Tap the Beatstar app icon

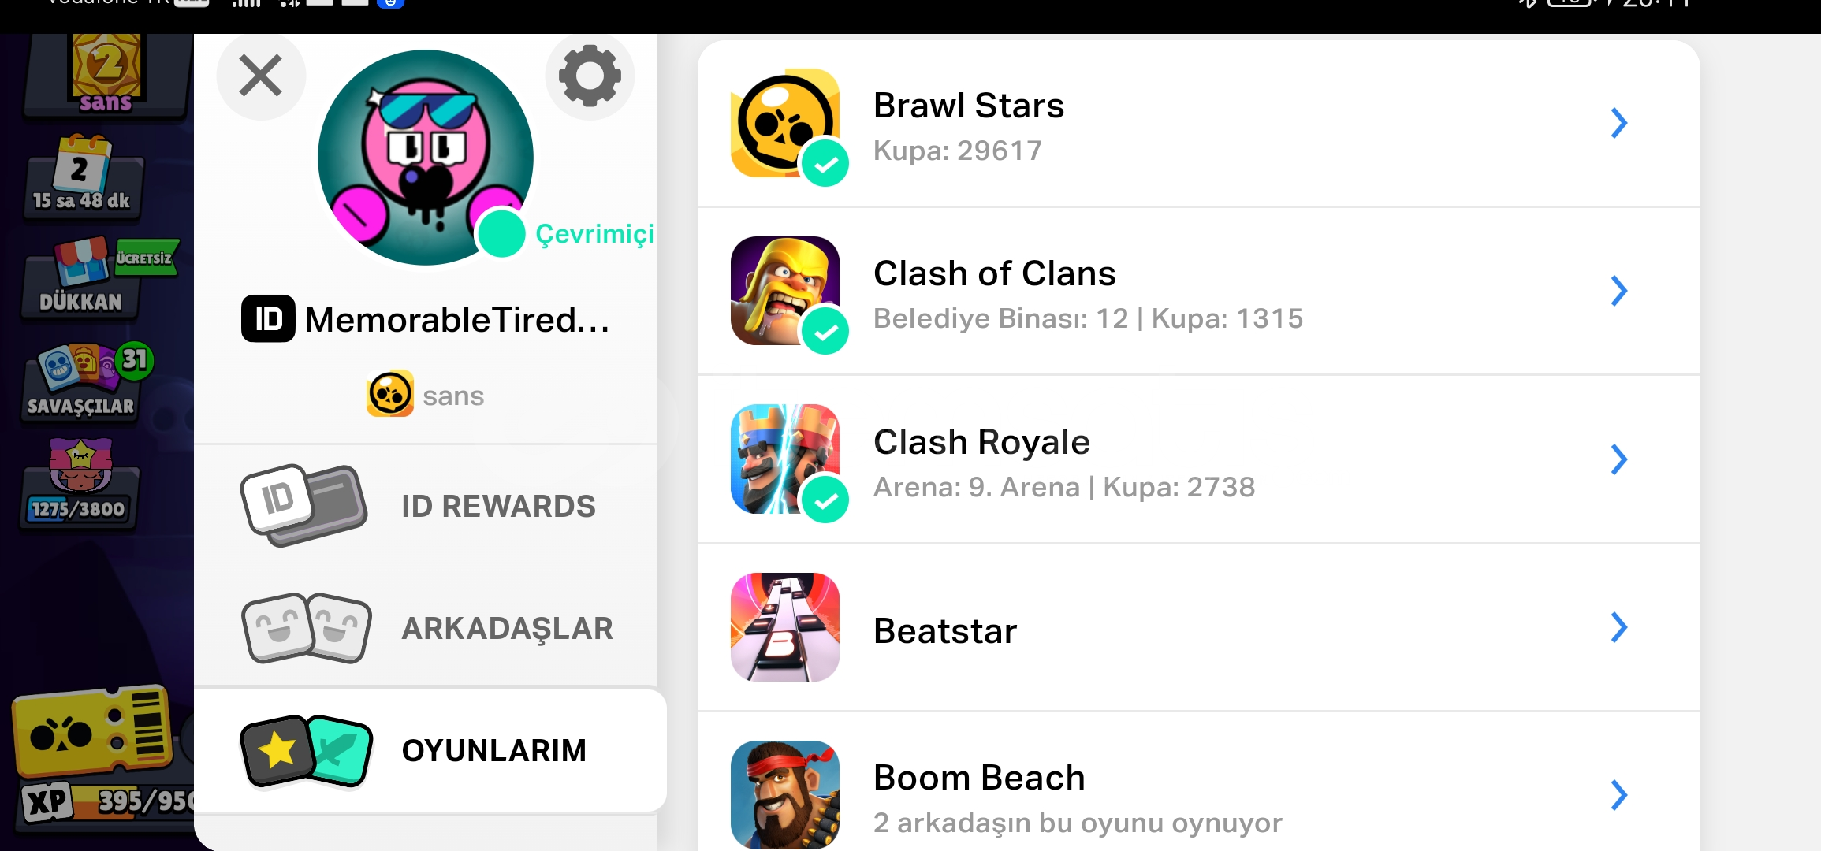785,627
